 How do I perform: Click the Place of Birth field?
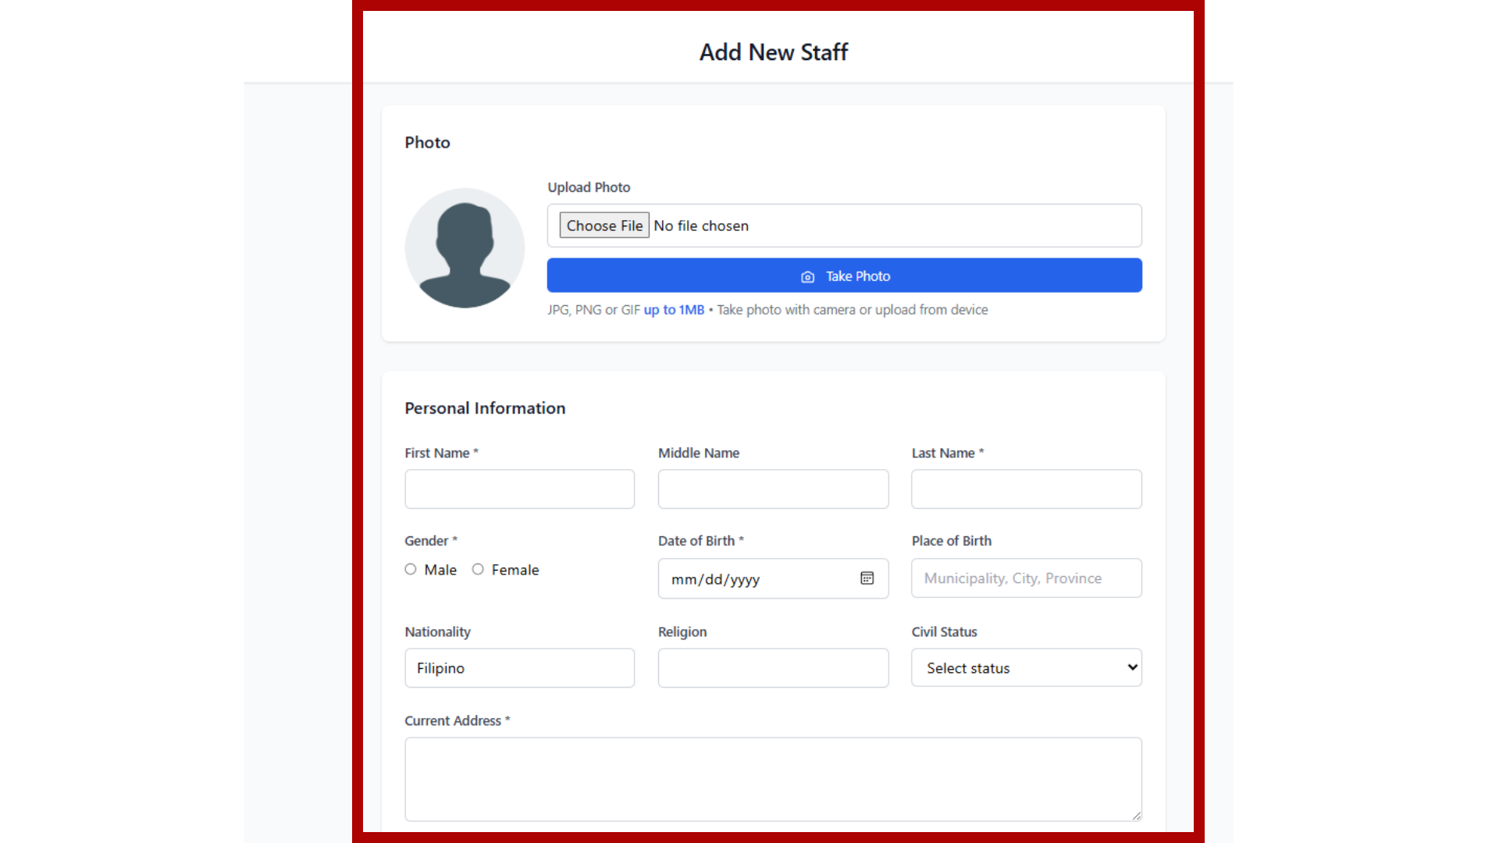1026,578
